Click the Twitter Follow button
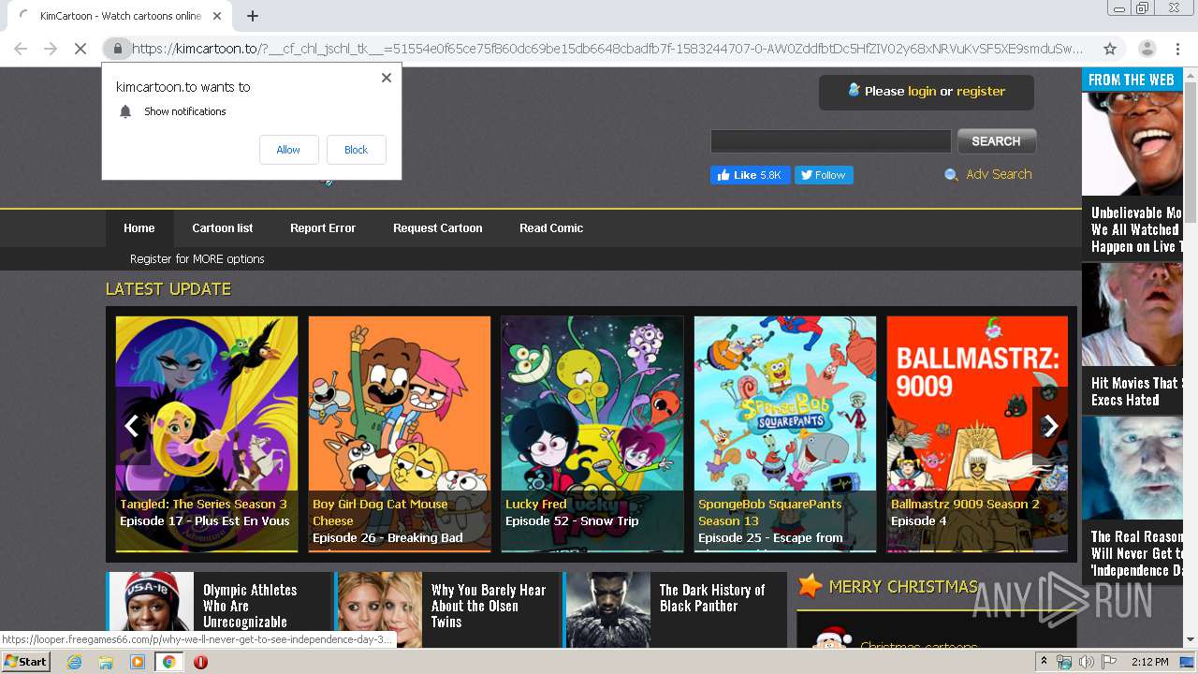 (824, 175)
